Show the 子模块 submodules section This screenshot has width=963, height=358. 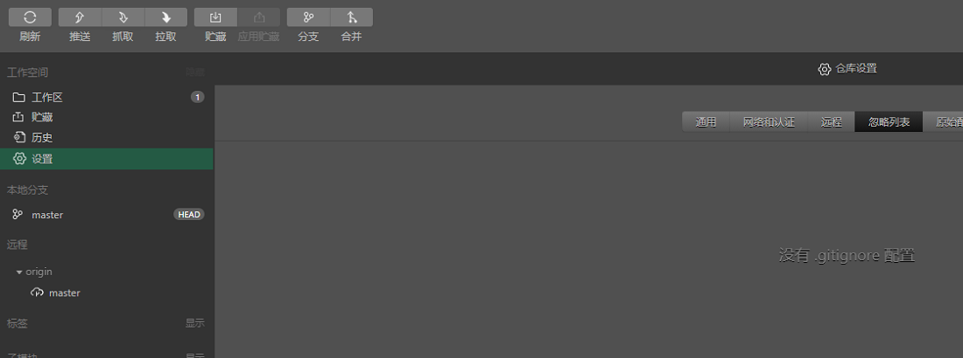[x=194, y=355]
